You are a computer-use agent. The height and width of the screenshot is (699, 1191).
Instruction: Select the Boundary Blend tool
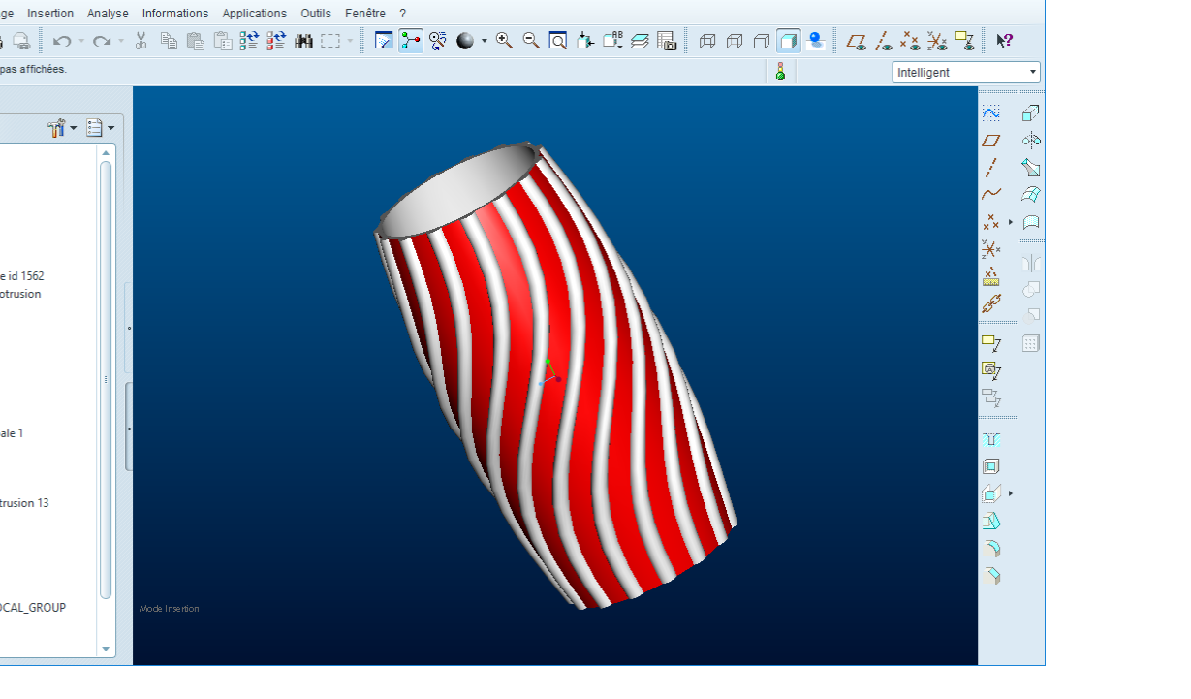1031,195
